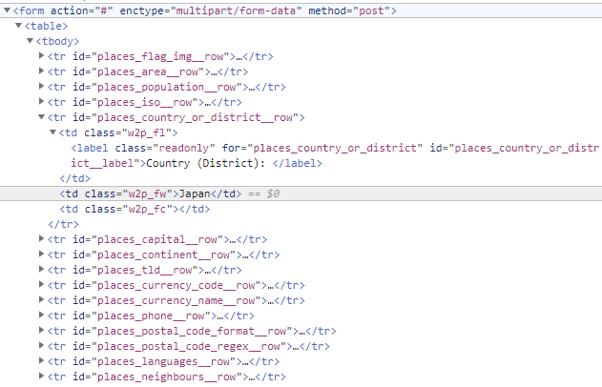Select the places_continent__row line
The image size is (602, 387).
[163, 255]
